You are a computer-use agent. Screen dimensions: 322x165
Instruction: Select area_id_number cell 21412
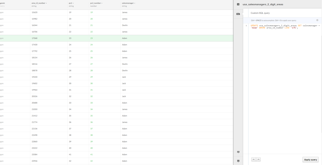(34, 116)
